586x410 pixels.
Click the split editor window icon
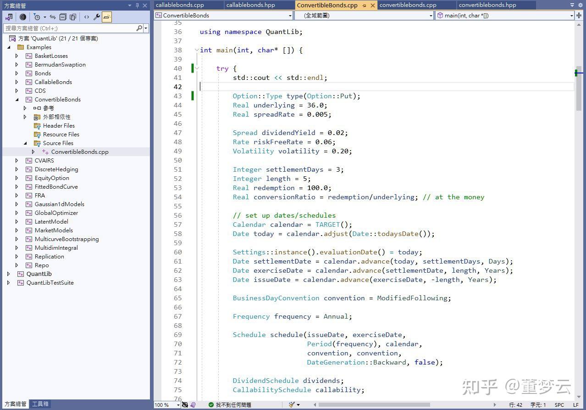pyautogui.click(x=579, y=15)
